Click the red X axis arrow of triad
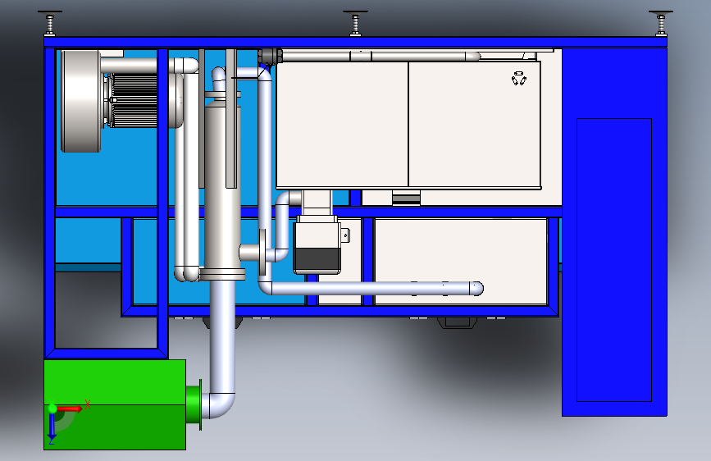The image size is (711, 461). [x=70, y=409]
